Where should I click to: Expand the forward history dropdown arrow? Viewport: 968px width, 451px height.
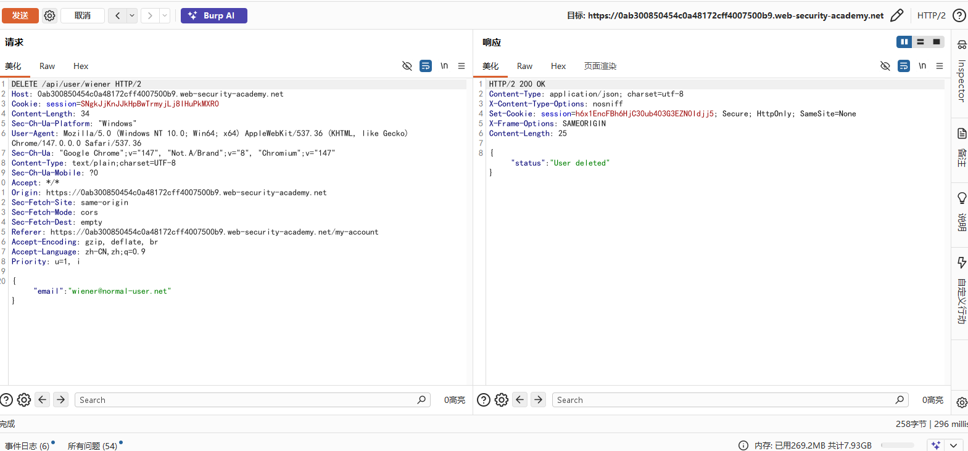(165, 15)
